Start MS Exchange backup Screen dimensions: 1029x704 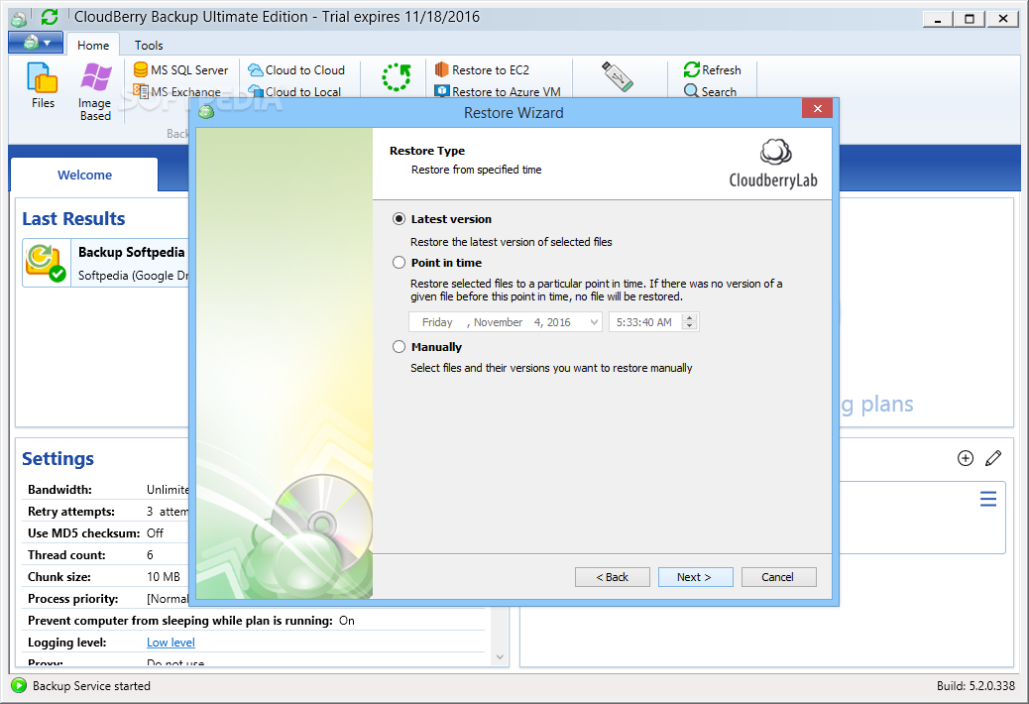pos(177,92)
